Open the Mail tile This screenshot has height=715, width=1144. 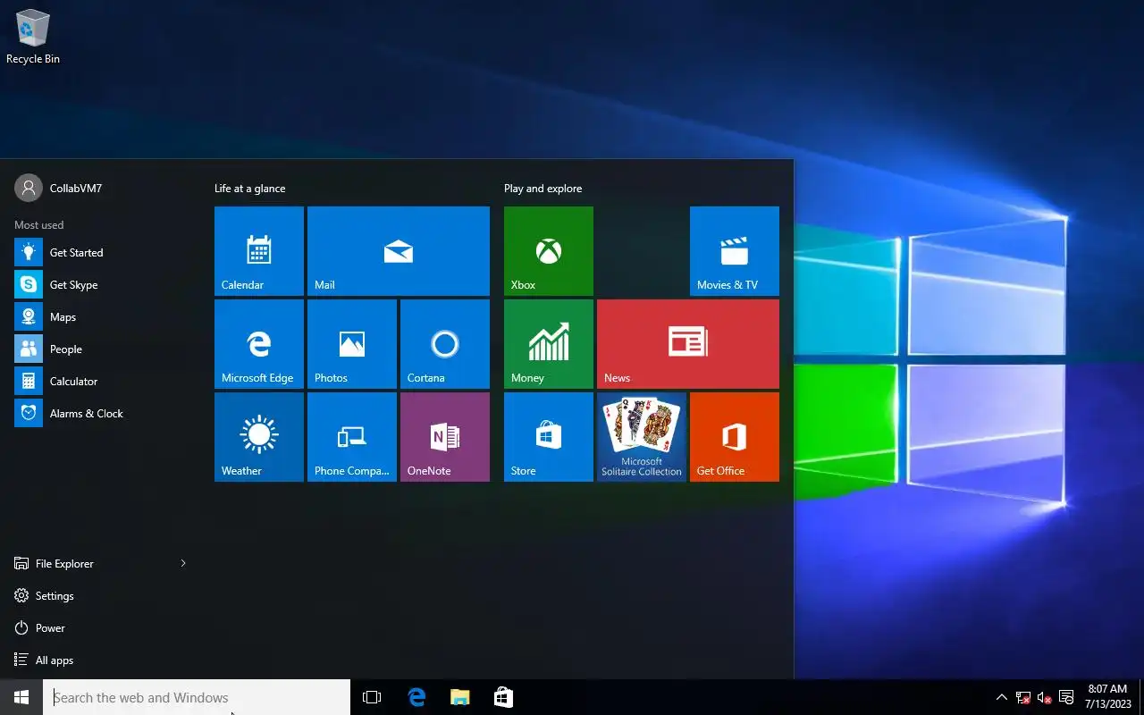399,251
